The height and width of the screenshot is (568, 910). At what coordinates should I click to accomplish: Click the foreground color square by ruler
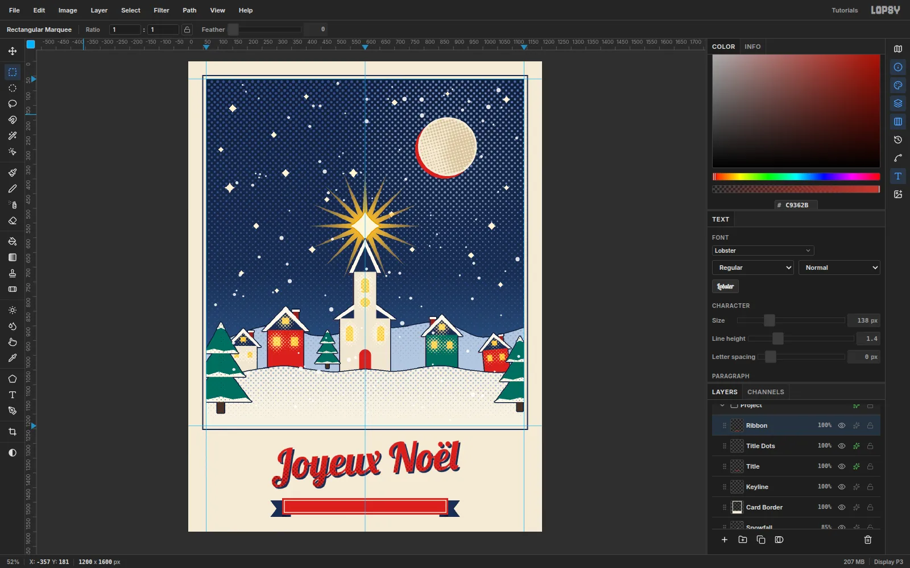[x=31, y=44]
